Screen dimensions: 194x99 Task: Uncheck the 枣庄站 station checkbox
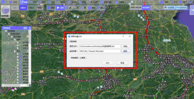click(x=18, y=80)
